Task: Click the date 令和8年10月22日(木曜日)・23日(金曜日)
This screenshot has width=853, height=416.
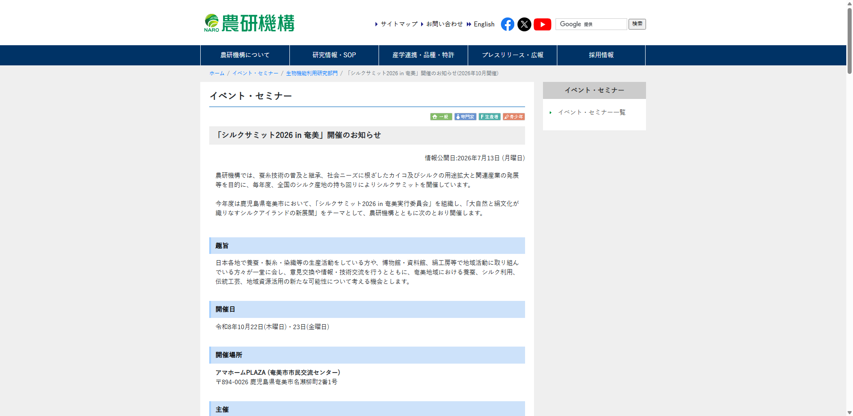Action: (x=272, y=327)
